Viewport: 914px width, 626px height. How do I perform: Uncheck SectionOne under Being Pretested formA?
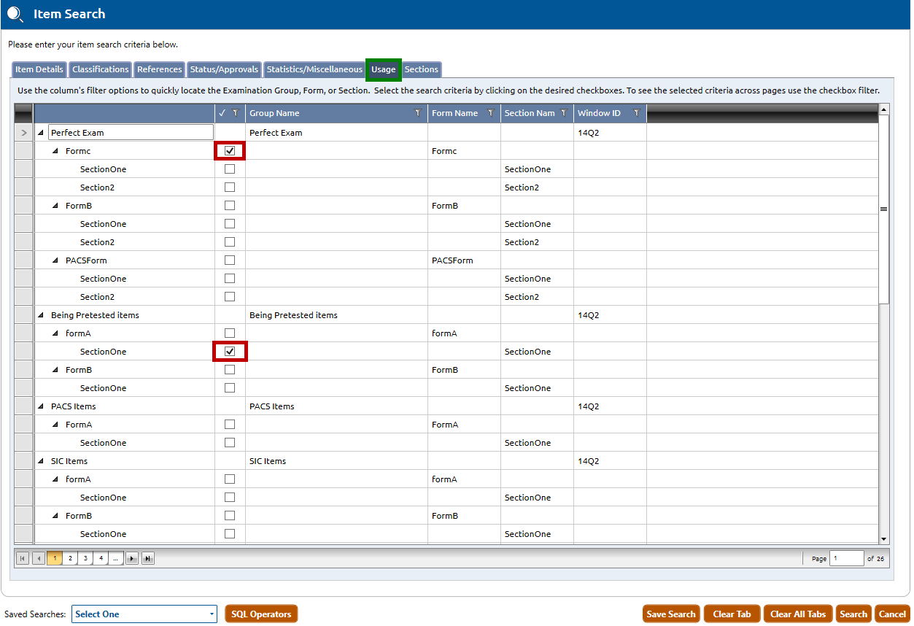(x=230, y=352)
